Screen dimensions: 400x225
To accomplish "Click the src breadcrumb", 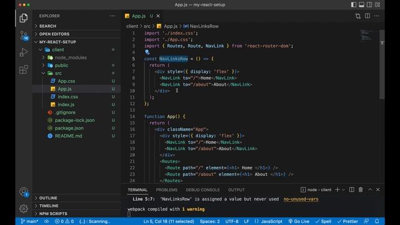I will (147, 26).
